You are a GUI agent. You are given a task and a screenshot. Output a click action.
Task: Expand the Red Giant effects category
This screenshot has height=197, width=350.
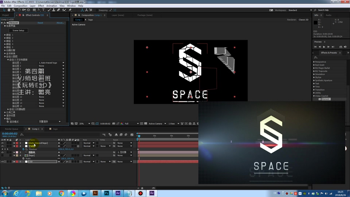coord(314,65)
